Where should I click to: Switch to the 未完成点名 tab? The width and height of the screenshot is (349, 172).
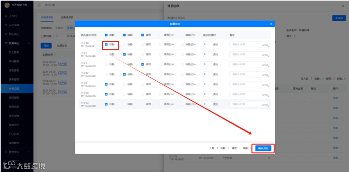click(47, 17)
